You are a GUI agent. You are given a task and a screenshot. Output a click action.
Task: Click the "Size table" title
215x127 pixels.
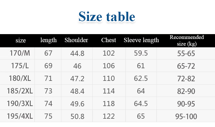(x=107, y=17)
